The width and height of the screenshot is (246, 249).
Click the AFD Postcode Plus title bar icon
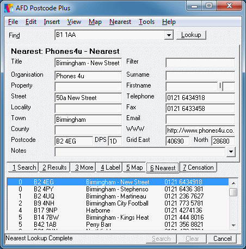tap(9, 8)
